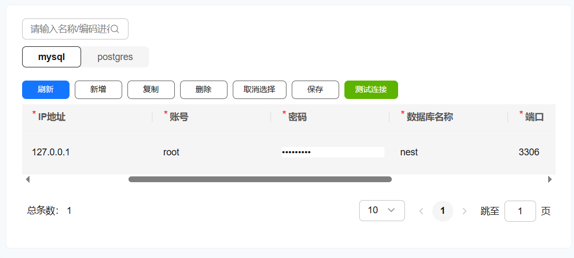
Task: Go to next page arrow
Action: 464,211
